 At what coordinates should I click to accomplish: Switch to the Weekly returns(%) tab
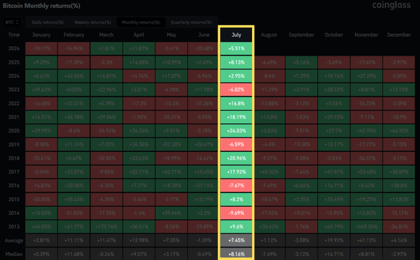[93, 22]
